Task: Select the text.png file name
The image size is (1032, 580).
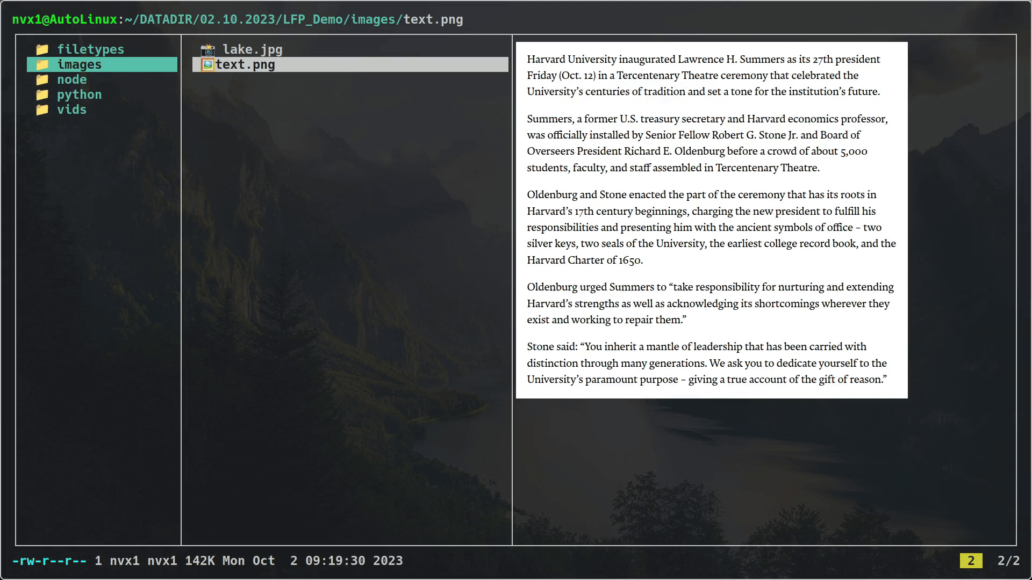Action: pyautogui.click(x=246, y=65)
